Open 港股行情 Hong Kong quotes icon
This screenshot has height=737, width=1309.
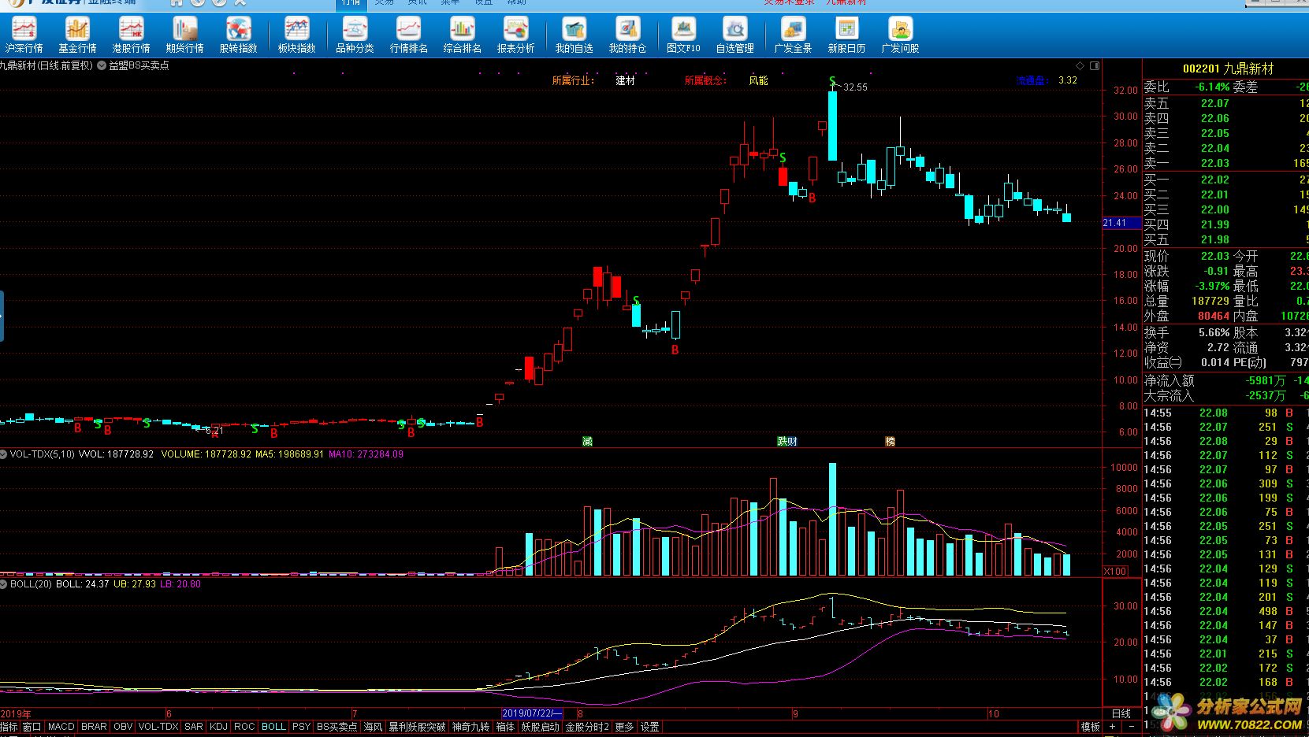tap(131, 35)
